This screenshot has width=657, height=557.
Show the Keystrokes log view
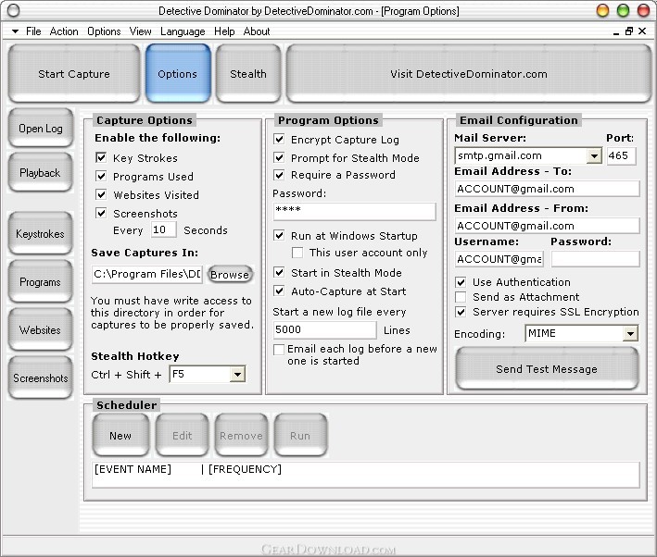pos(40,233)
